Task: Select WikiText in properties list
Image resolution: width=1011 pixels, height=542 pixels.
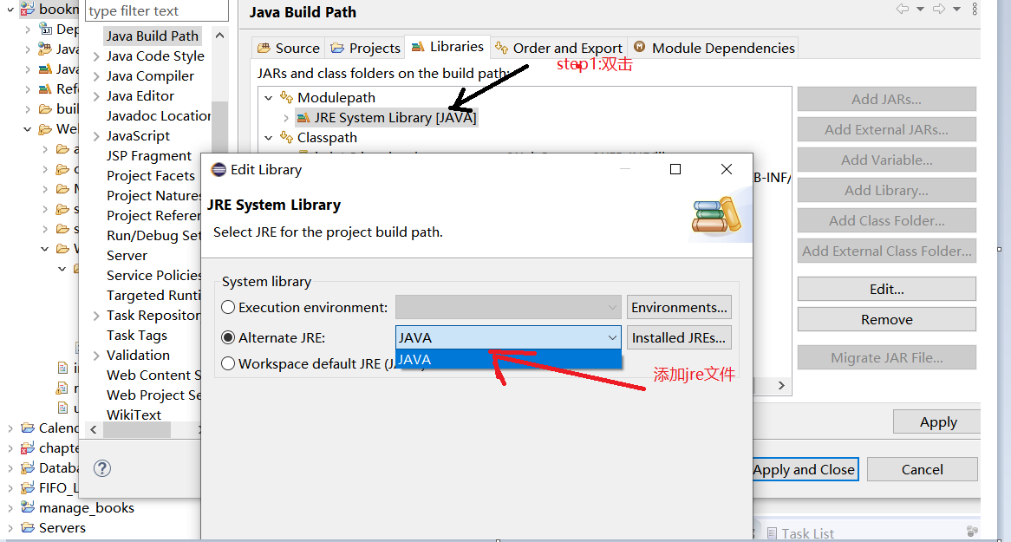Action: (134, 415)
